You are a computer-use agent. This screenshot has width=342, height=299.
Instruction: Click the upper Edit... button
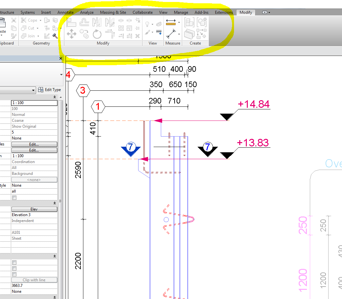pos(34,144)
